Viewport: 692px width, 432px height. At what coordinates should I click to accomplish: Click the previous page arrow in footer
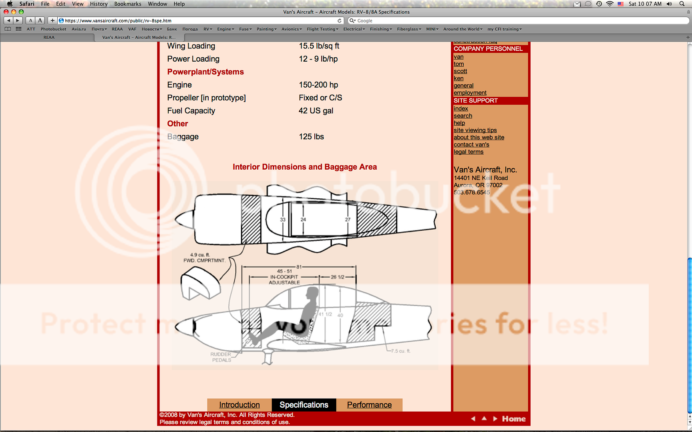pyautogui.click(x=473, y=418)
